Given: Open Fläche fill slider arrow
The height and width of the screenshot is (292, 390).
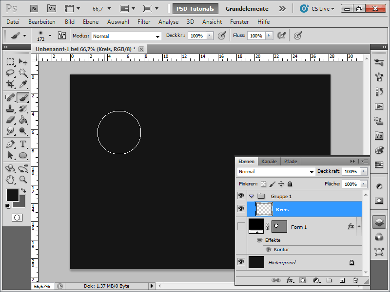Looking at the screenshot, I should click(x=364, y=184).
